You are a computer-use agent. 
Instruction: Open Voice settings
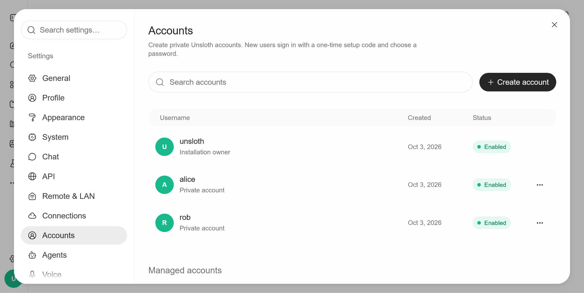click(74, 275)
